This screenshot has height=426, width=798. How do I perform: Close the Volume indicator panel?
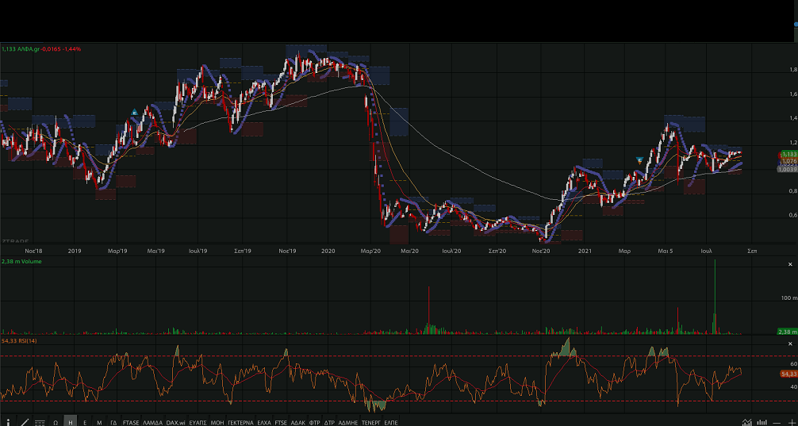[790, 264]
